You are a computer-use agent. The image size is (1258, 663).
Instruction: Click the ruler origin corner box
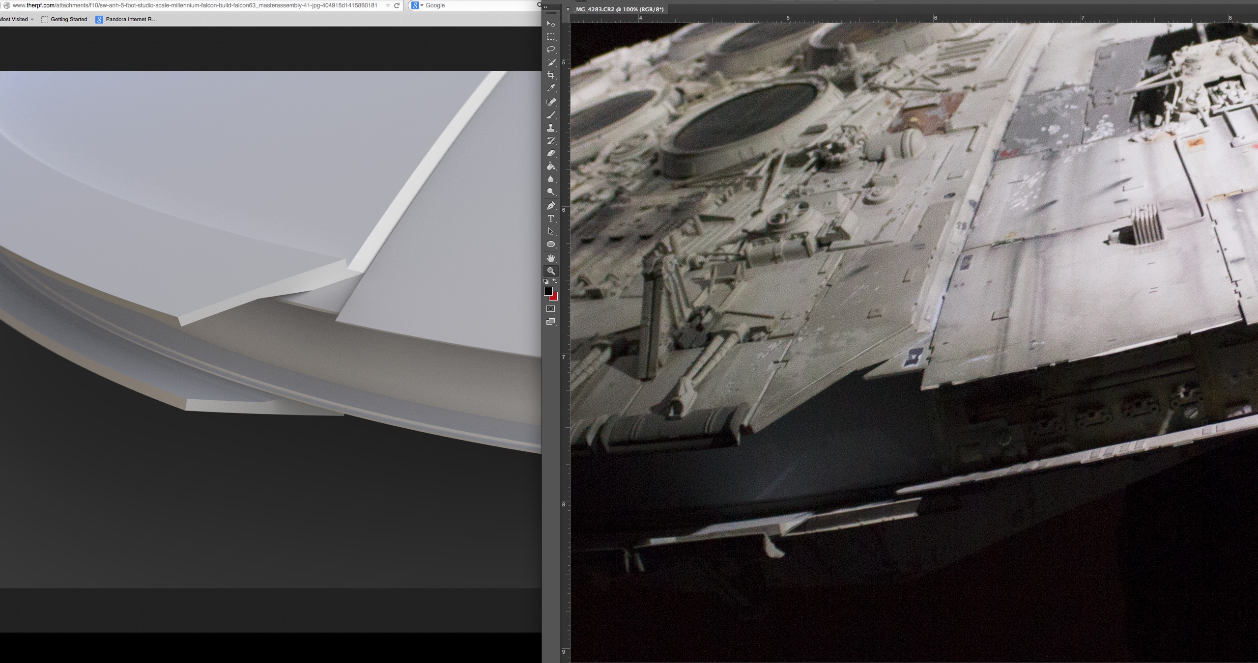[566, 18]
